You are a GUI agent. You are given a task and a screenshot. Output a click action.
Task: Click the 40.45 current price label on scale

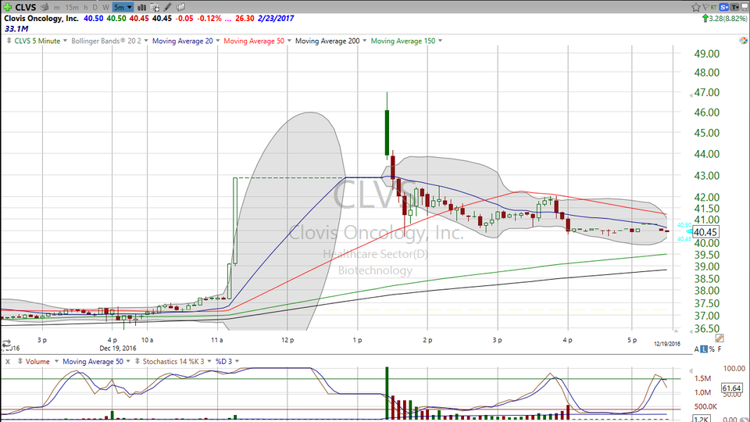(x=705, y=232)
